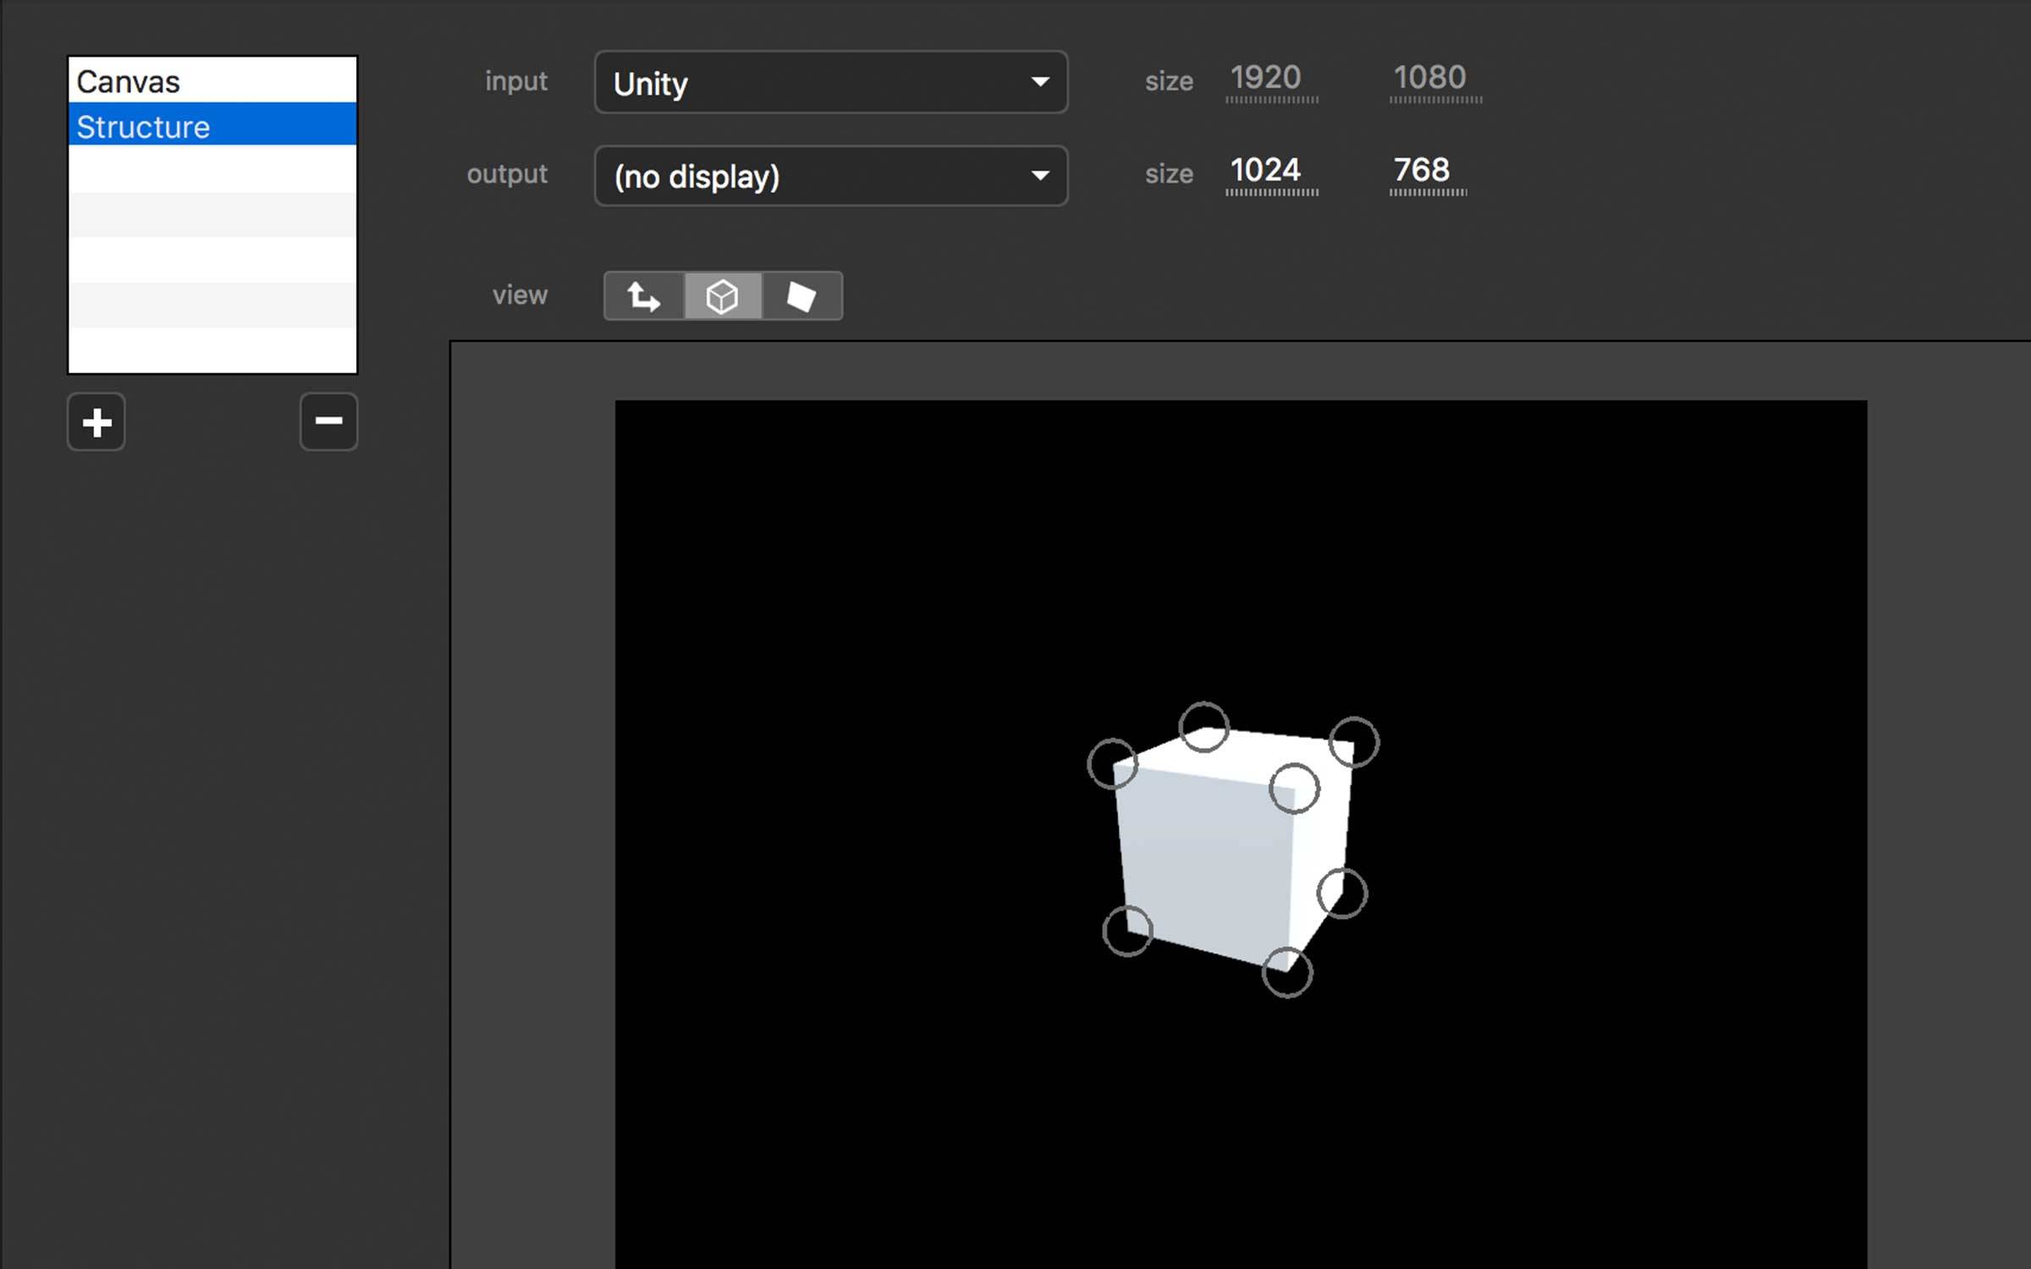Select the Structure item in the list
This screenshot has height=1269, width=2031.
[212, 126]
